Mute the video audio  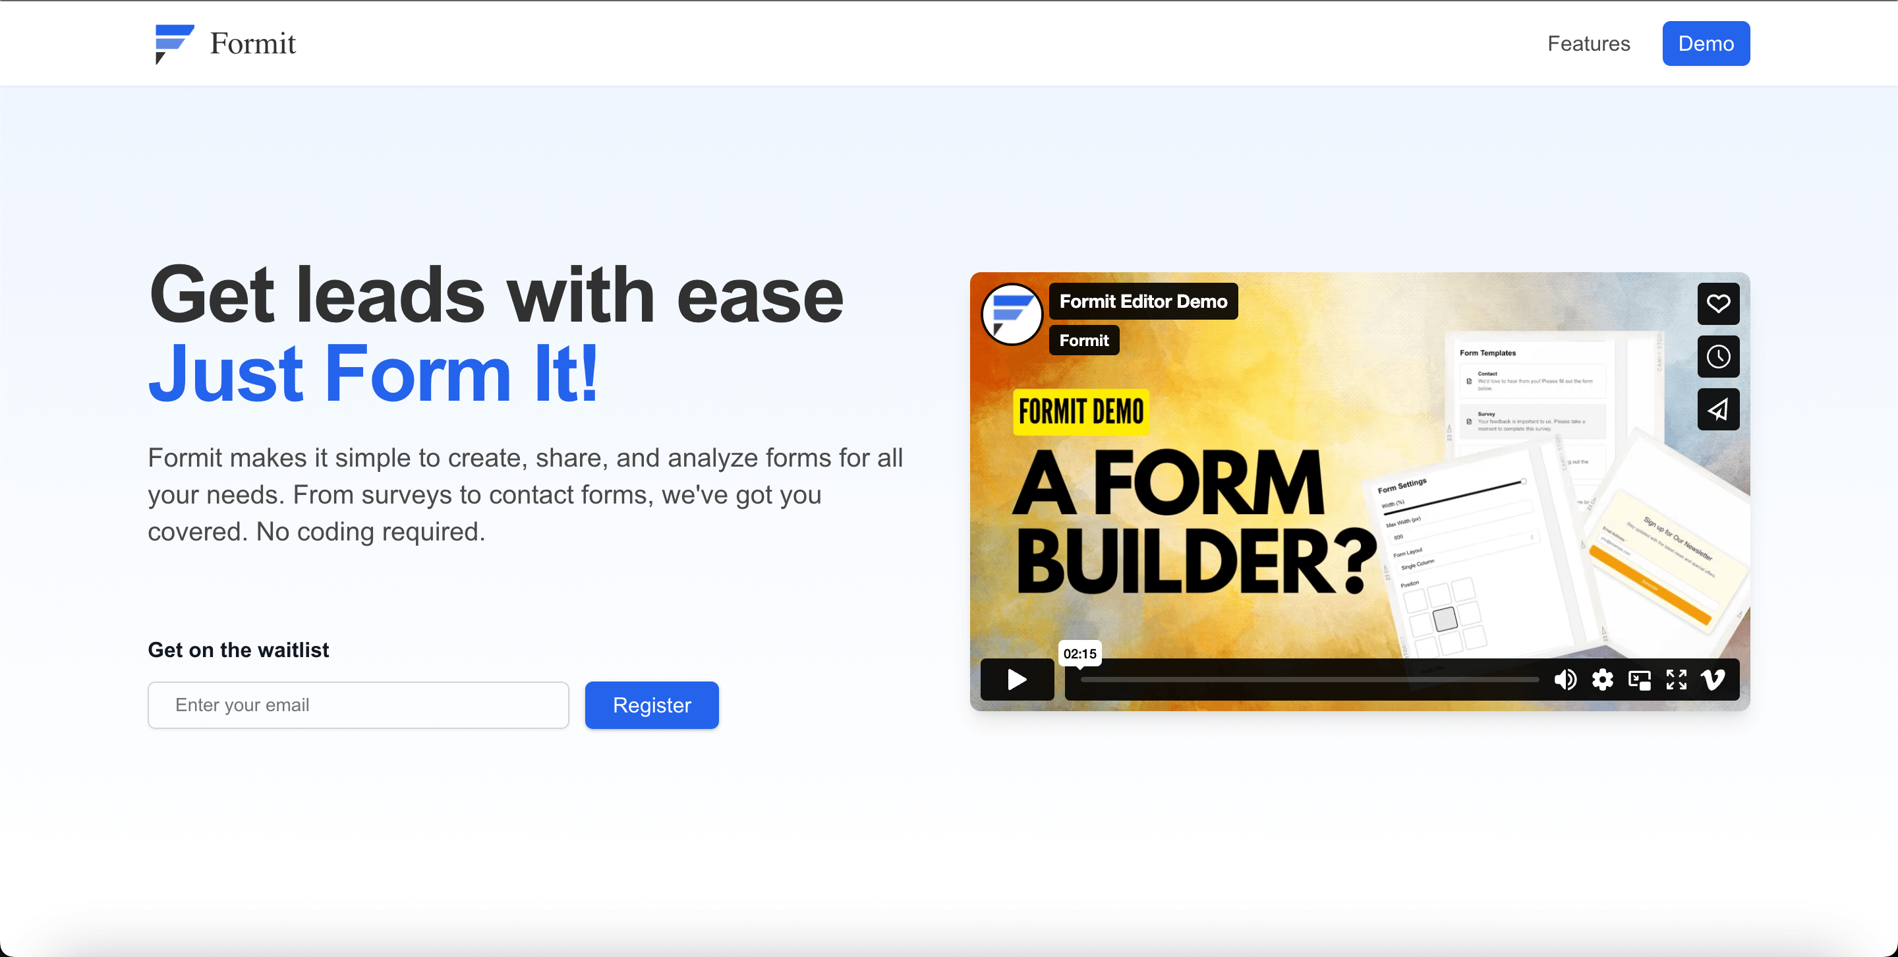click(x=1566, y=680)
